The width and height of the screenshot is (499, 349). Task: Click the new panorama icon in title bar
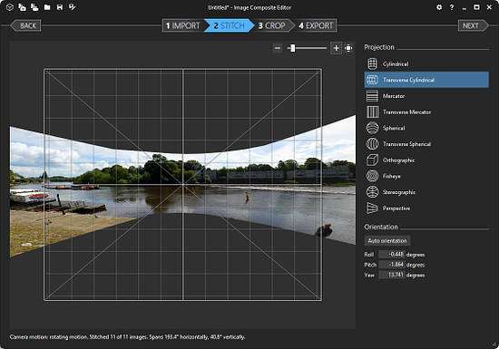(10, 7)
